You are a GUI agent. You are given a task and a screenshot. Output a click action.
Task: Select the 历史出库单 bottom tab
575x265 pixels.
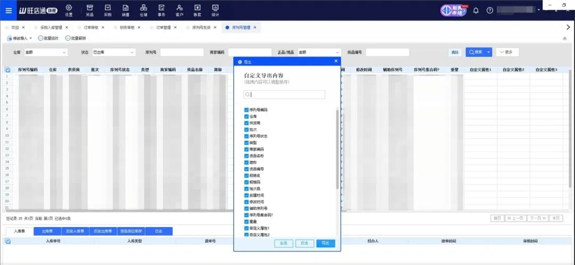pos(103,231)
